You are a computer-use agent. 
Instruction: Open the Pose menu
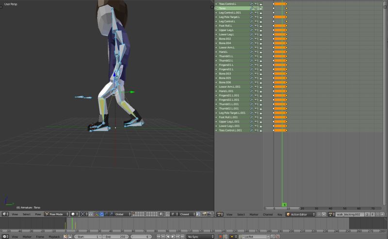(38, 214)
